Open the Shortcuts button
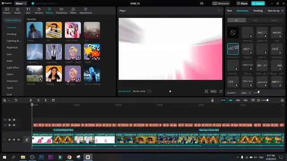Viewport: 287px width, 161px height. coord(221,4)
